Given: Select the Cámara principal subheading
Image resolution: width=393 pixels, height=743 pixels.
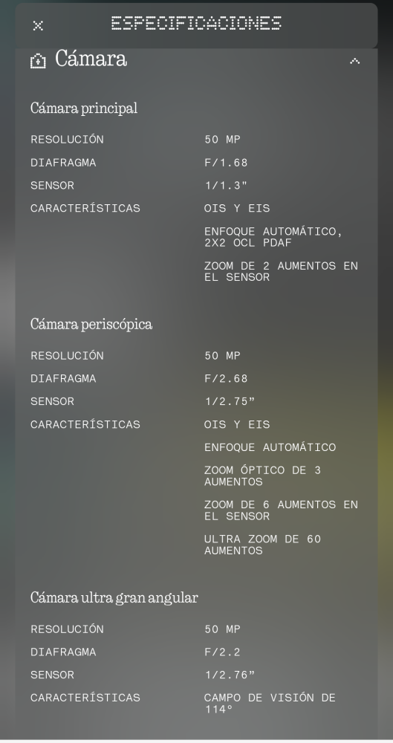Looking at the screenshot, I should [x=84, y=108].
